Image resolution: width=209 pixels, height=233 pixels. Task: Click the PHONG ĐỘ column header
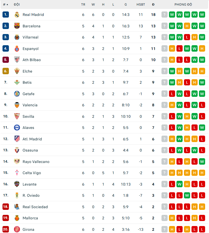pyautogui.click(x=183, y=5)
